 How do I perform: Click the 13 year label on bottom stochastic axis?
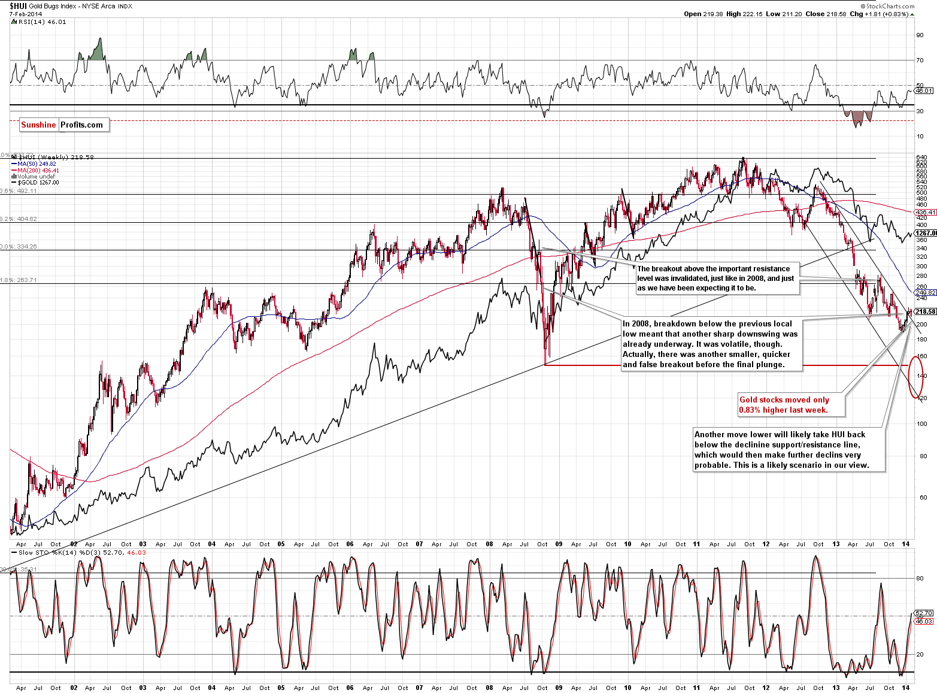click(x=836, y=688)
